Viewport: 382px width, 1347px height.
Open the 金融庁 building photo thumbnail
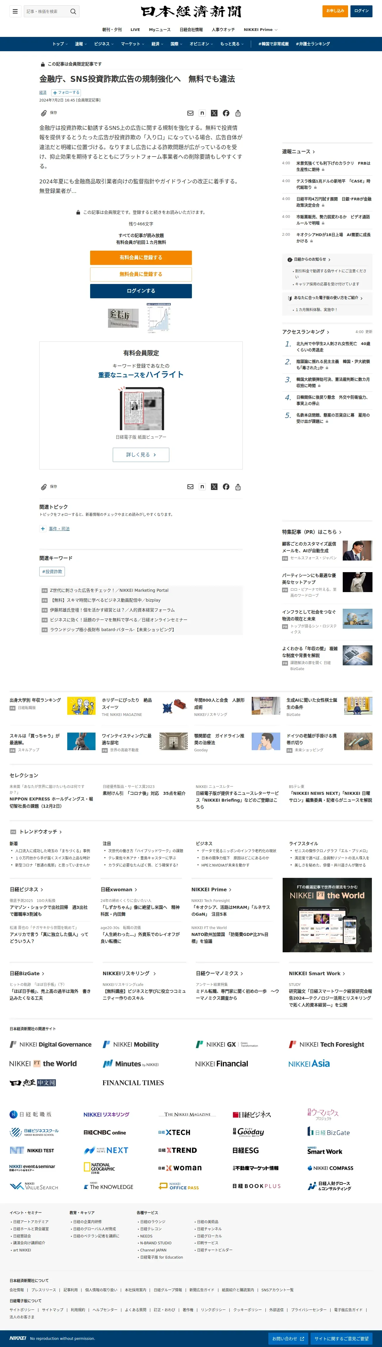pyautogui.click(x=123, y=318)
